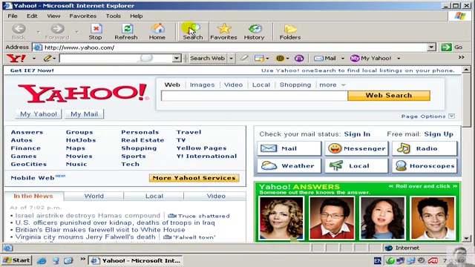The width and height of the screenshot is (475, 267).
Task: Click the Go button next to address bar
Action: coord(452,47)
